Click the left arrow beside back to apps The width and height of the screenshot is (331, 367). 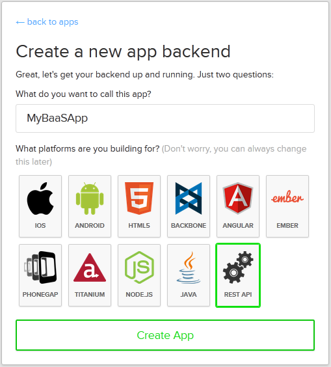20,23
